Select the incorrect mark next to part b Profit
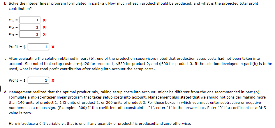This screenshot has height=128, width=275. click(53, 47)
